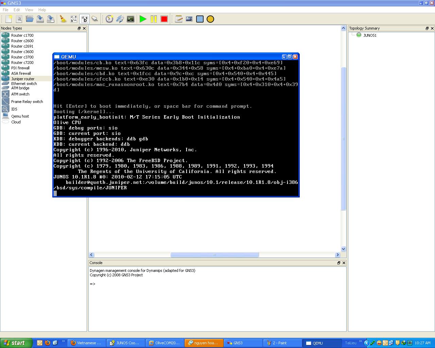Select Router c7200 node type
The height and width of the screenshot is (348, 435).
[22, 63]
